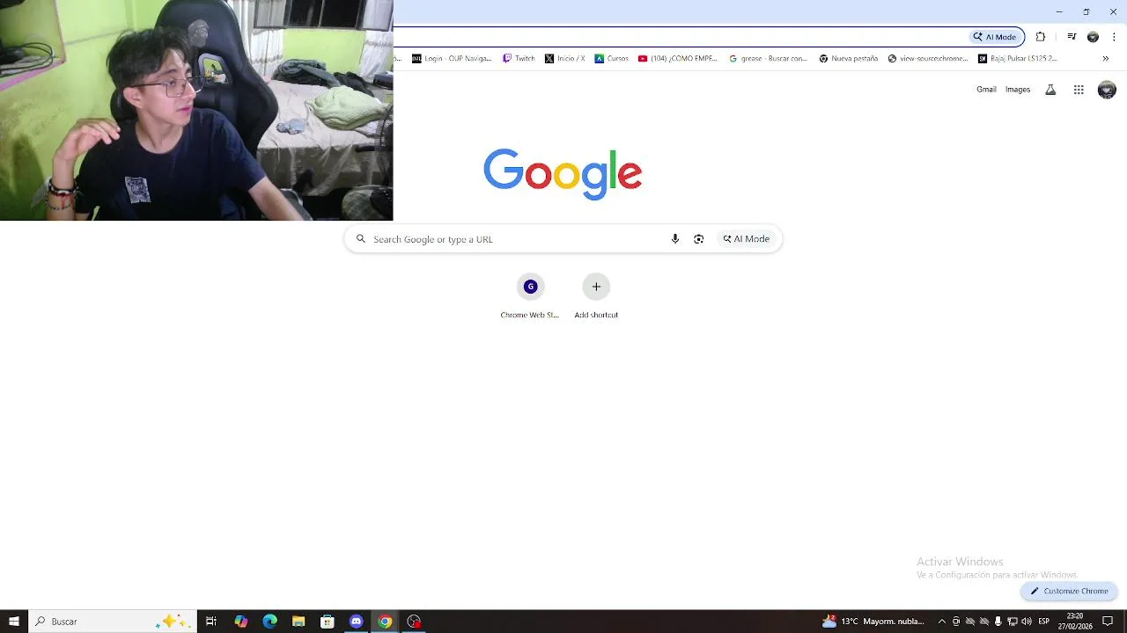Open Google Lens image search icon

[698, 239]
